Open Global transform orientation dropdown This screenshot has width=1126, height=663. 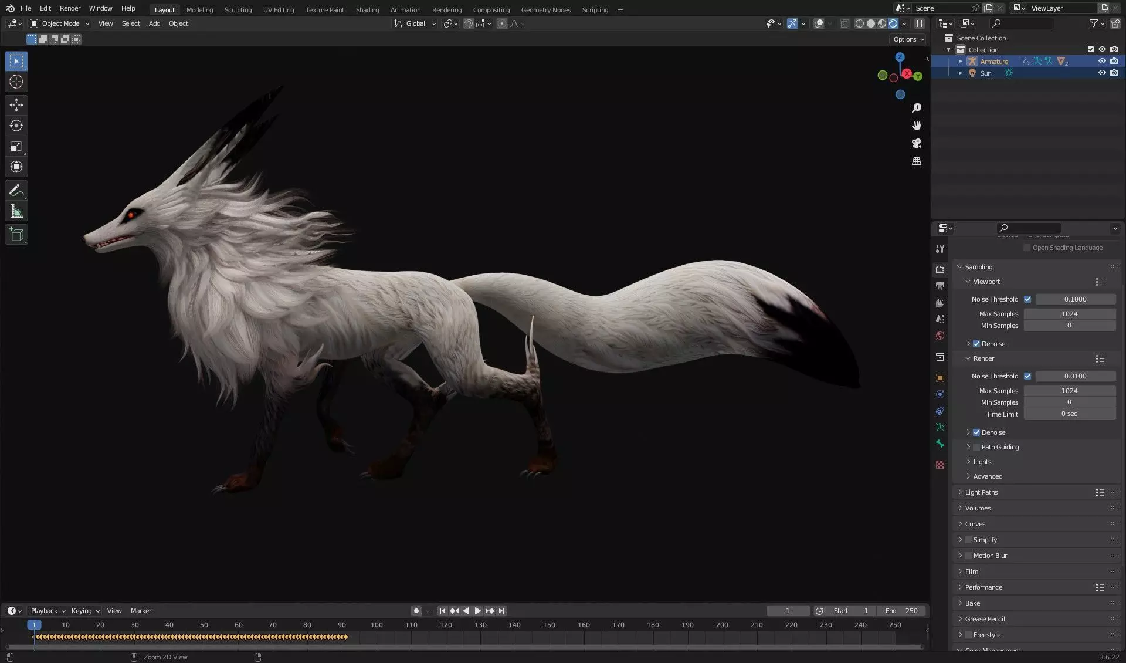[x=415, y=23]
